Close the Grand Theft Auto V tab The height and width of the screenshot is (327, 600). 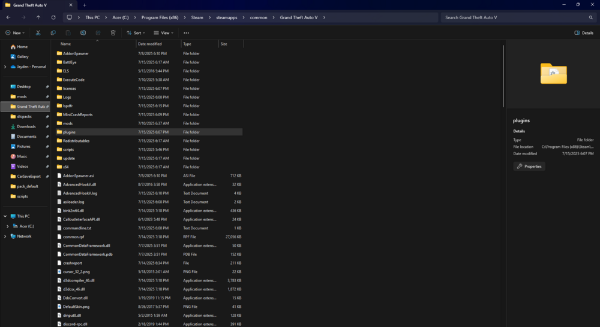pos(71,5)
